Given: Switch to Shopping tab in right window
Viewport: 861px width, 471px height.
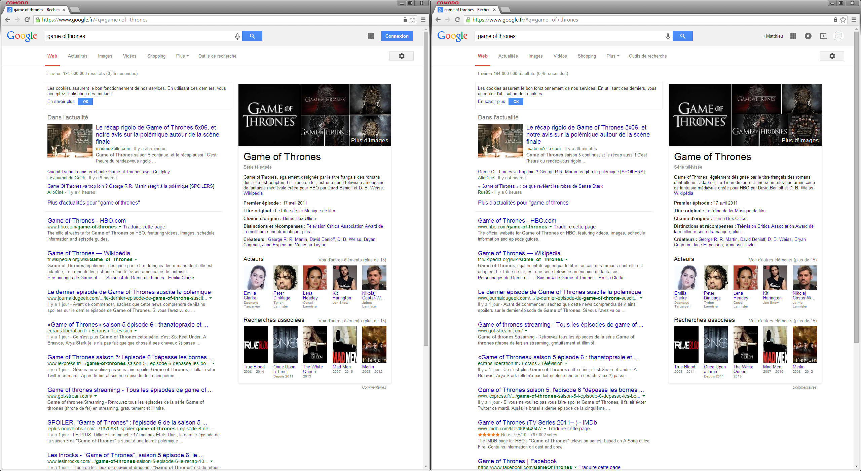Looking at the screenshot, I should point(587,56).
